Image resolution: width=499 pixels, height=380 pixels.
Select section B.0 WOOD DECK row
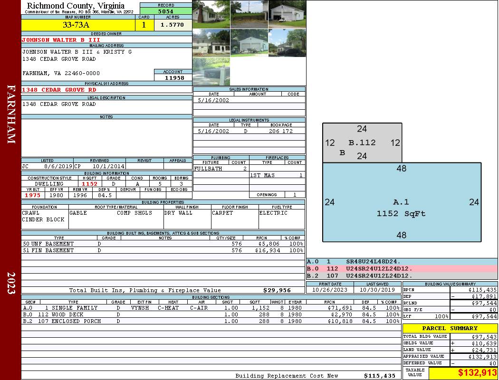(x=211, y=314)
